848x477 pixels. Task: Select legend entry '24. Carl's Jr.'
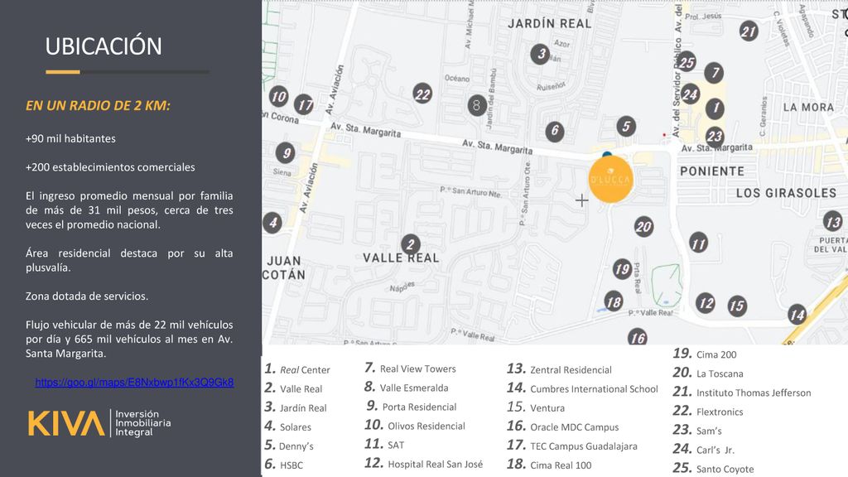[x=704, y=450]
